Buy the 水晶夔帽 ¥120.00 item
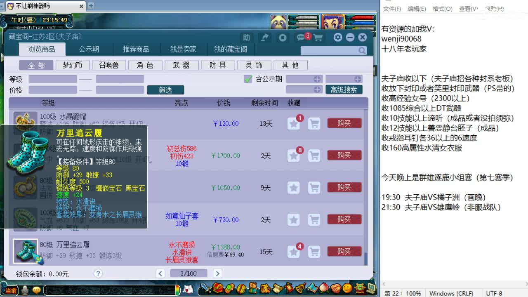 [344, 123]
